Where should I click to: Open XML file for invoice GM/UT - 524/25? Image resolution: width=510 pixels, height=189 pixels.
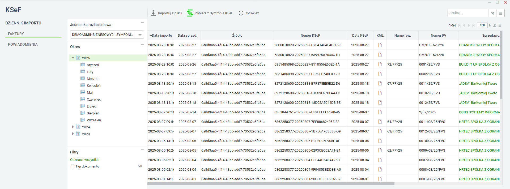click(380, 55)
